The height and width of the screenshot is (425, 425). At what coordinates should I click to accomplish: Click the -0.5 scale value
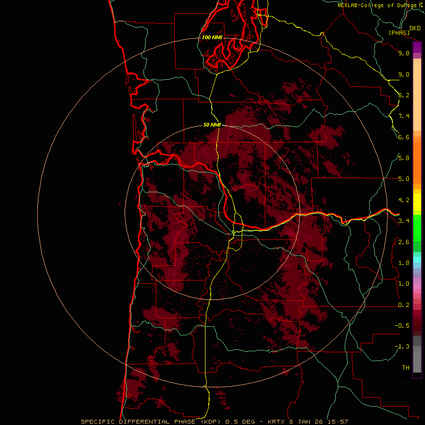point(402,326)
